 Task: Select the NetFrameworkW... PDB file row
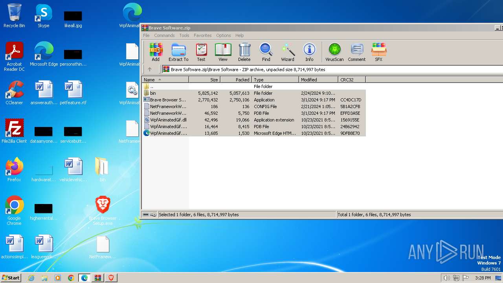[253, 113]
